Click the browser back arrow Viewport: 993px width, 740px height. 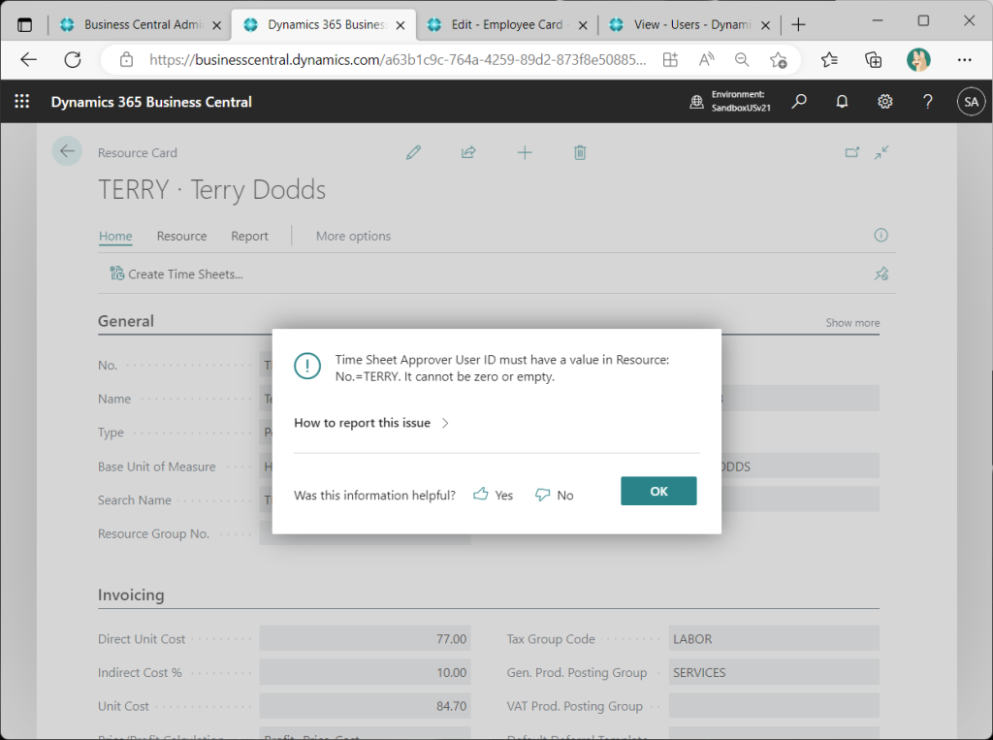[x=28, y=59]
